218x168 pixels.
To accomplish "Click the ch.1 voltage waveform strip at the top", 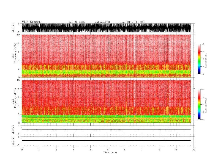I will tap(106, 28).
